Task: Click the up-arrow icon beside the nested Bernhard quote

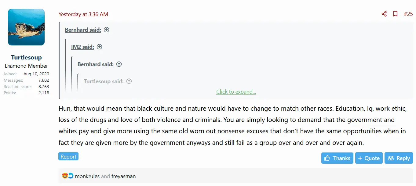Action: coord(119,64)
